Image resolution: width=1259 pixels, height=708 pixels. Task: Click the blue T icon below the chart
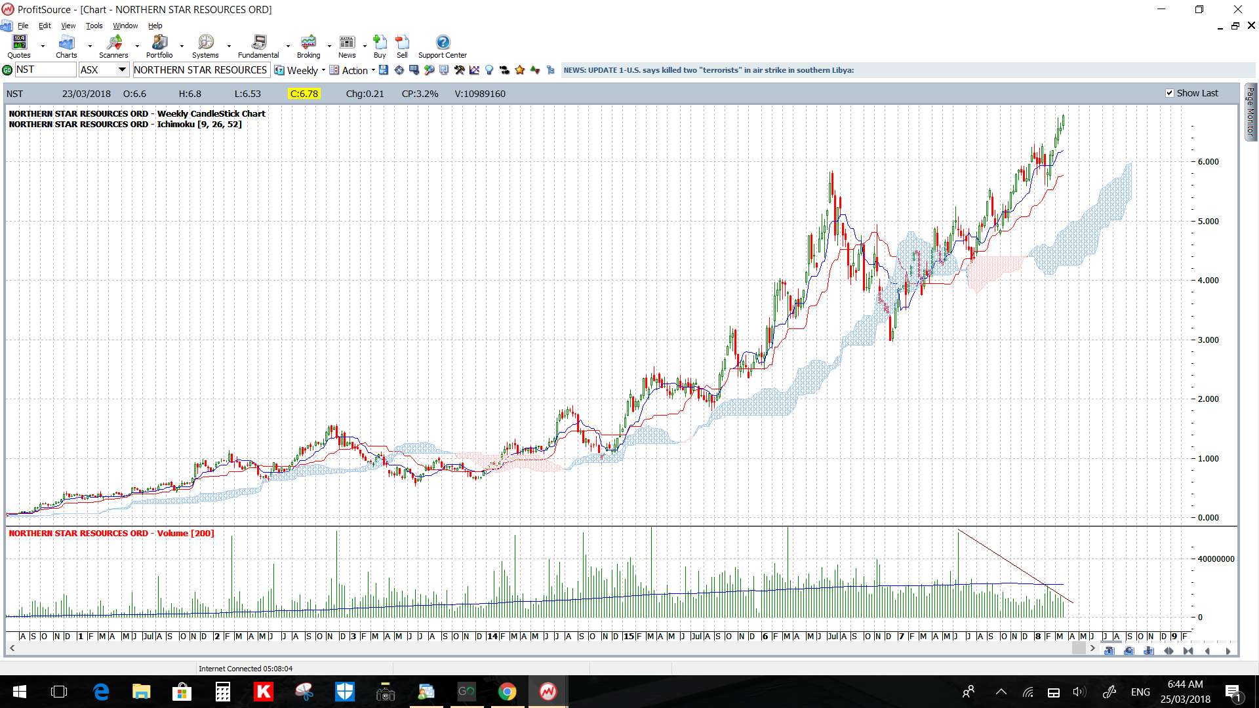1109,651
